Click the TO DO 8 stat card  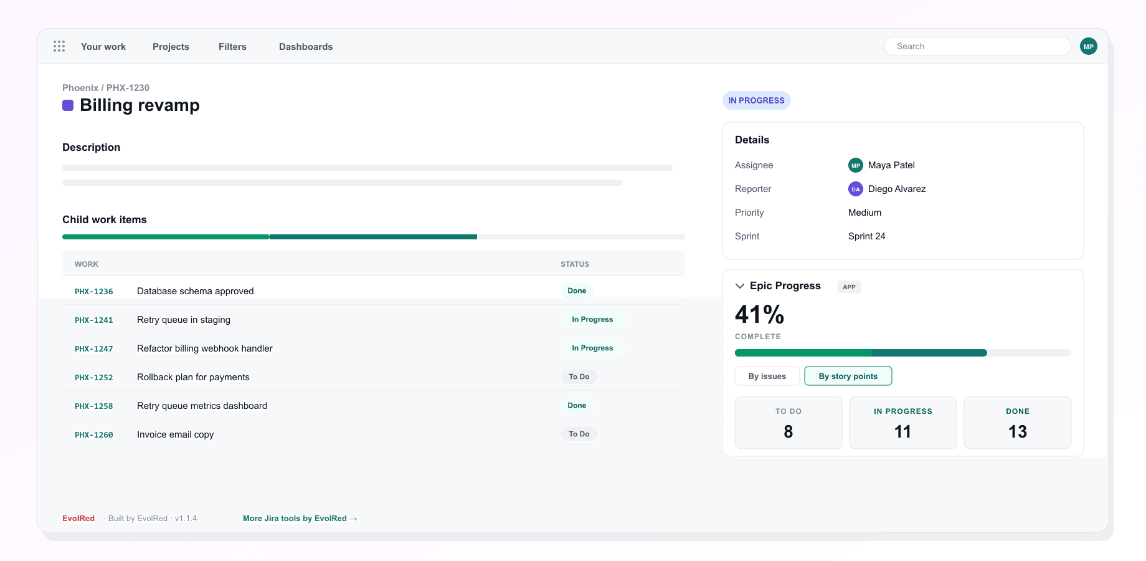point(788,423)
